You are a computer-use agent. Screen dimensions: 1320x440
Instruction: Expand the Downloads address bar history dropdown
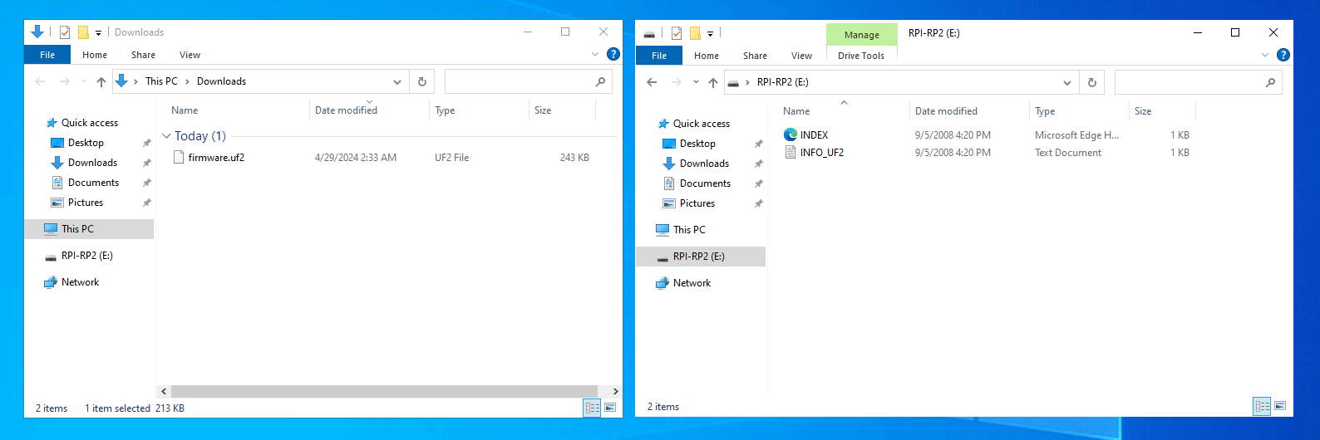pyautogui.click(x=397, y=81)
